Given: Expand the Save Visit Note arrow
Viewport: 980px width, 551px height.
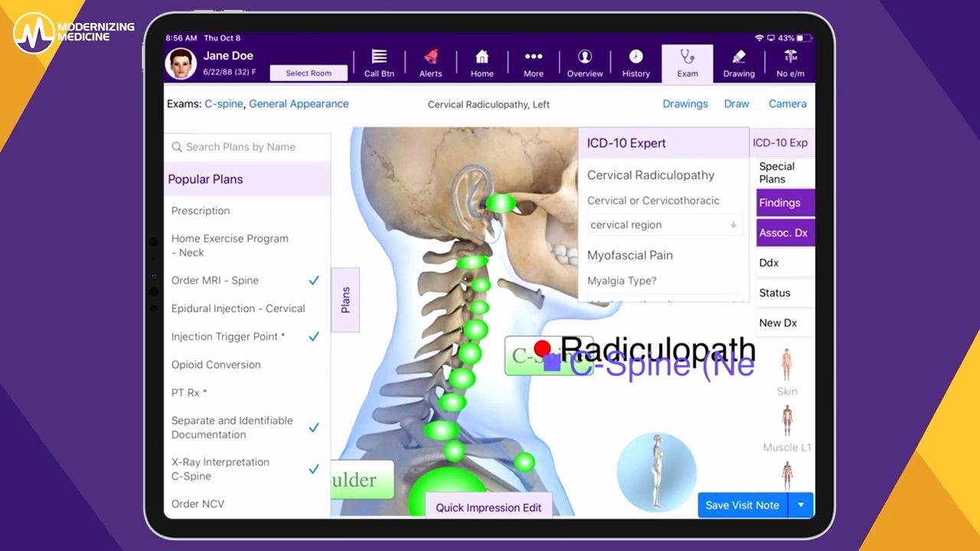Looking at the screenshot, I should pos(801,505).
